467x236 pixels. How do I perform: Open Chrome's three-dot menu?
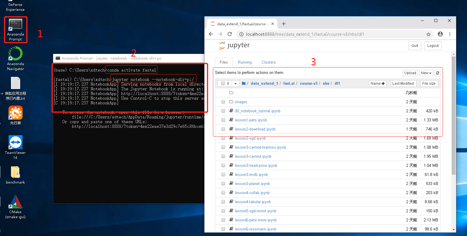[450, 34]
